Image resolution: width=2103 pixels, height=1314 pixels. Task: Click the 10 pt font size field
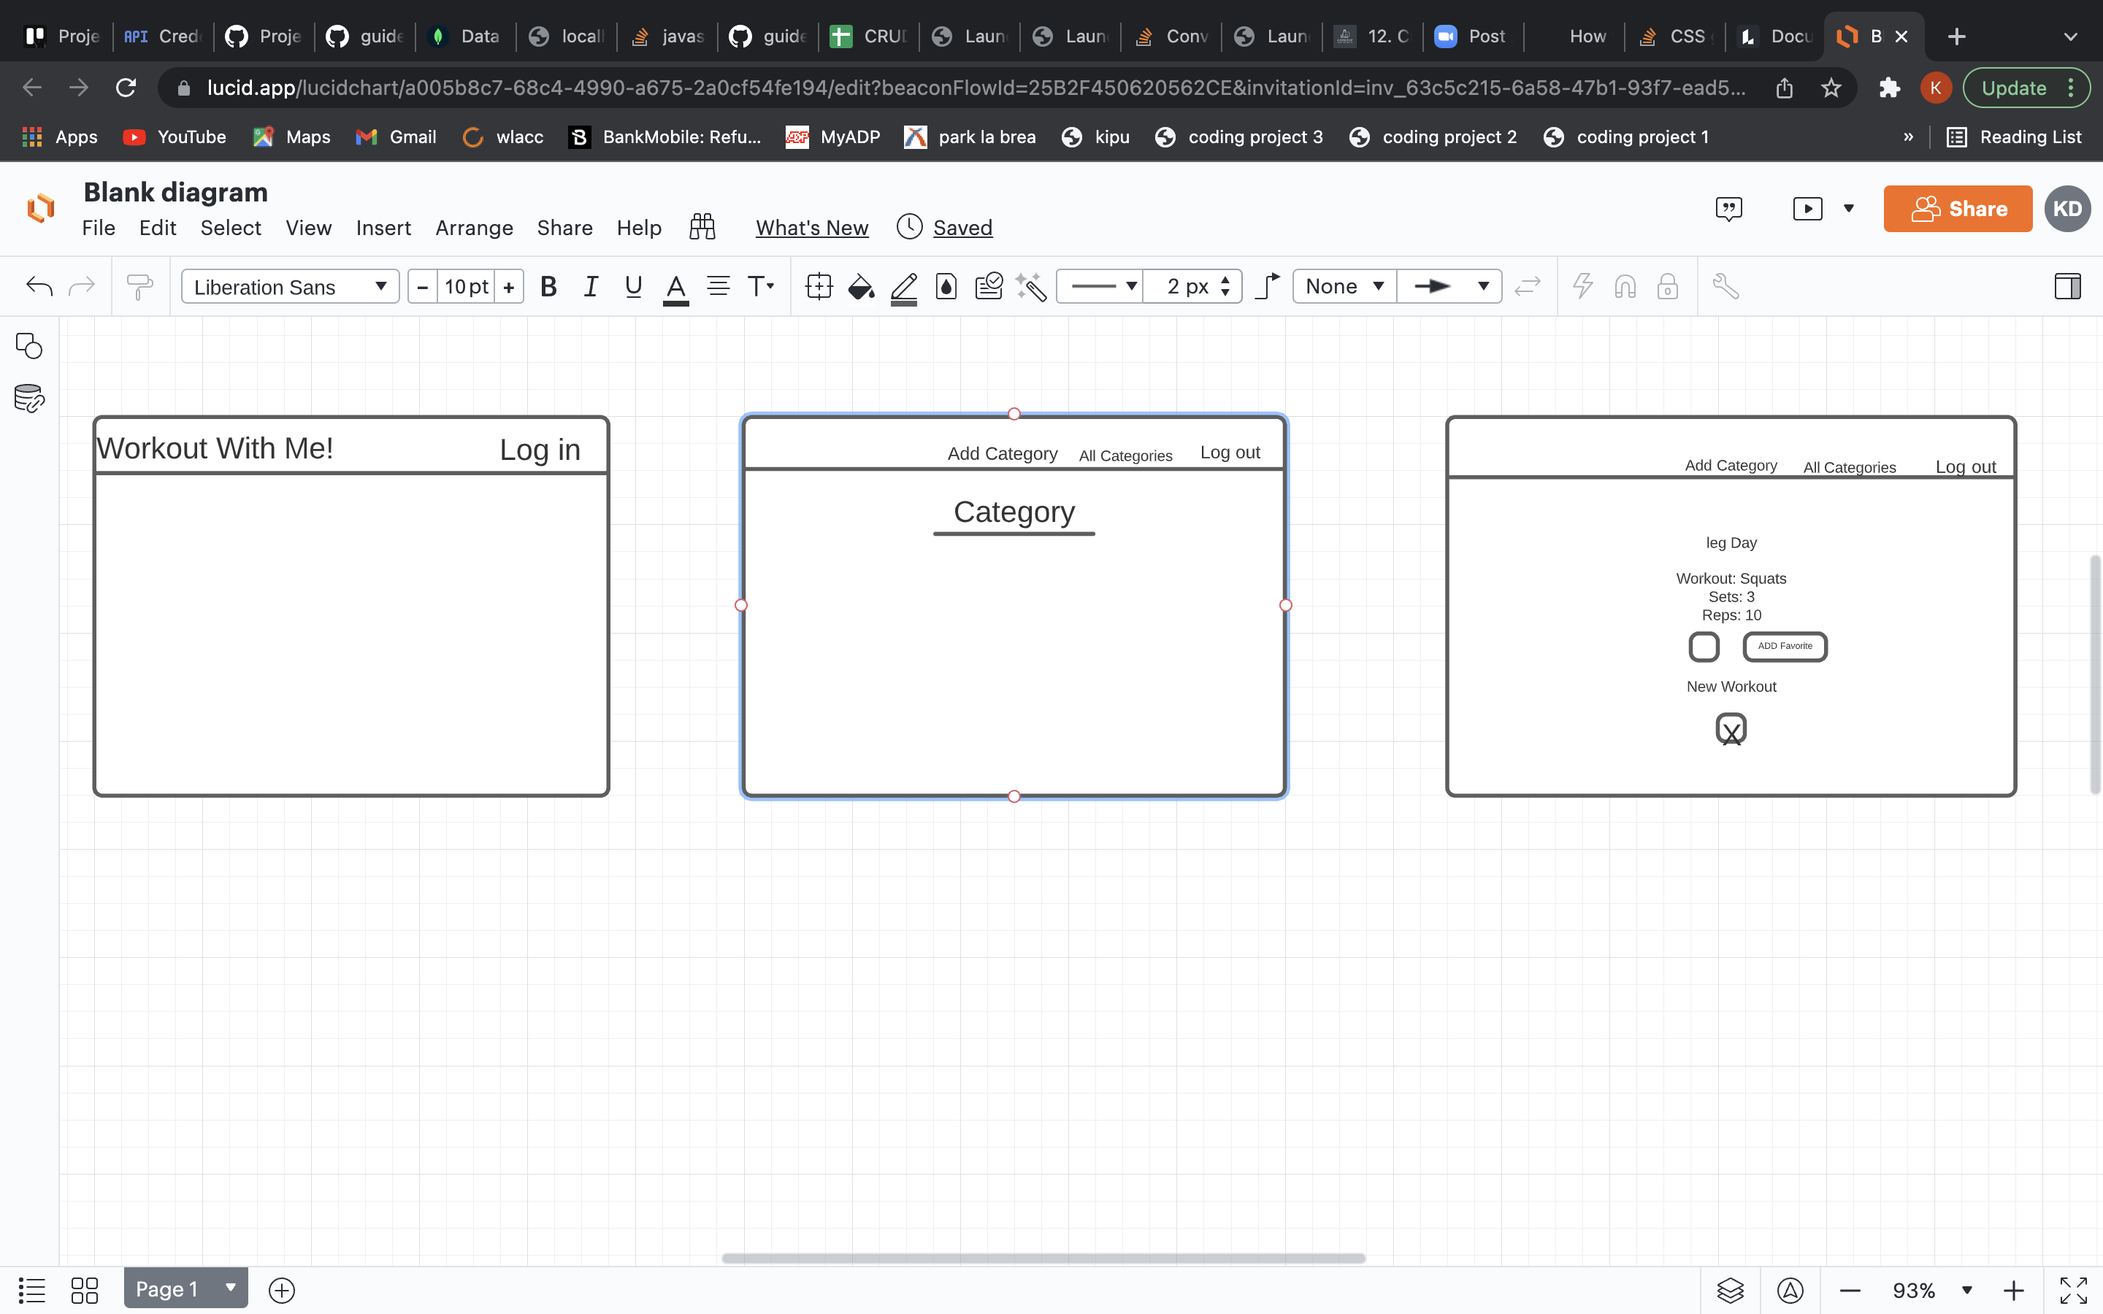pos(466,286)
